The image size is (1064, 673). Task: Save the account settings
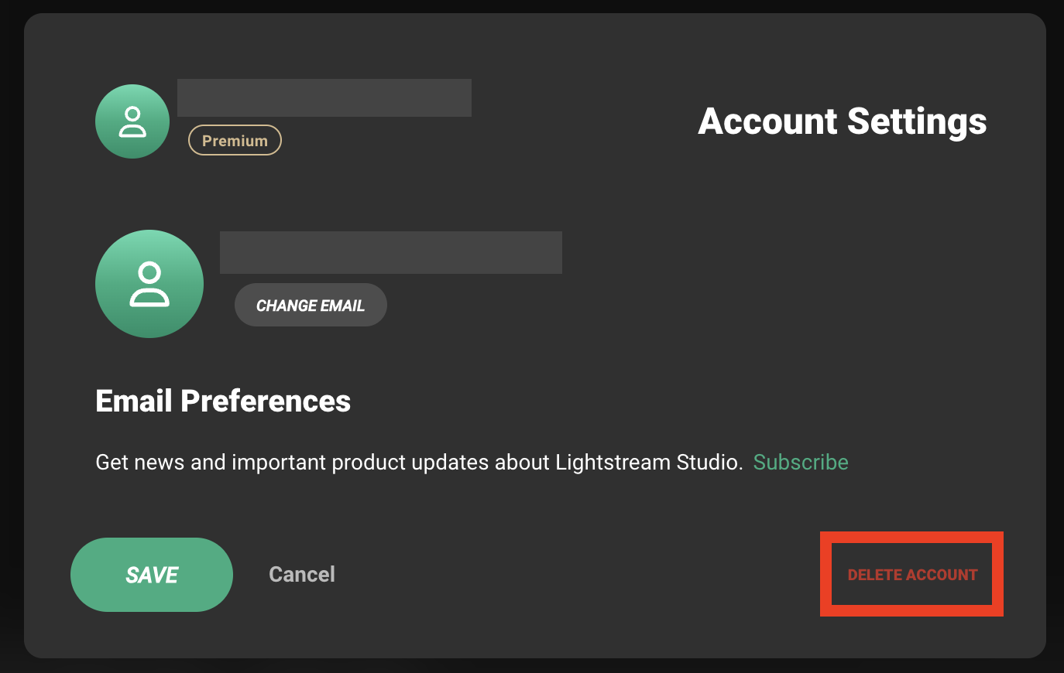[152, 575]
